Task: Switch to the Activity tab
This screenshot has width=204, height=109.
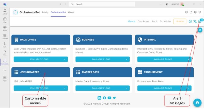Action: pos(45,12)
